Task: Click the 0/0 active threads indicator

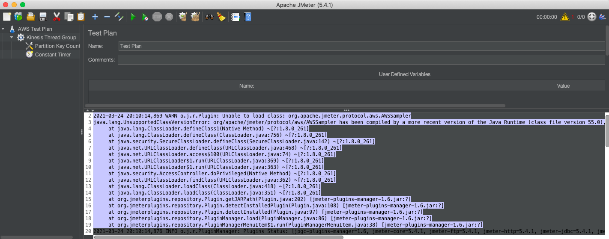Action: coord(581,17)
